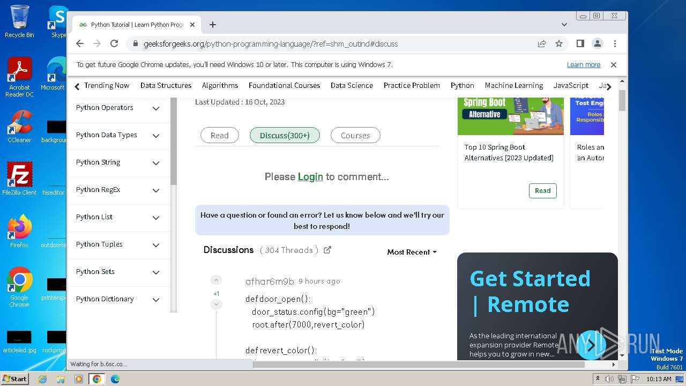Open Foundational Courses menu item

[x=284, y=86]
